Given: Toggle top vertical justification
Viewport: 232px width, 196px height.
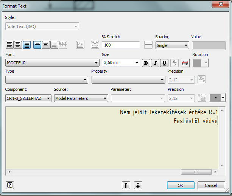Looking at the screenshot, I should point(37,45).
